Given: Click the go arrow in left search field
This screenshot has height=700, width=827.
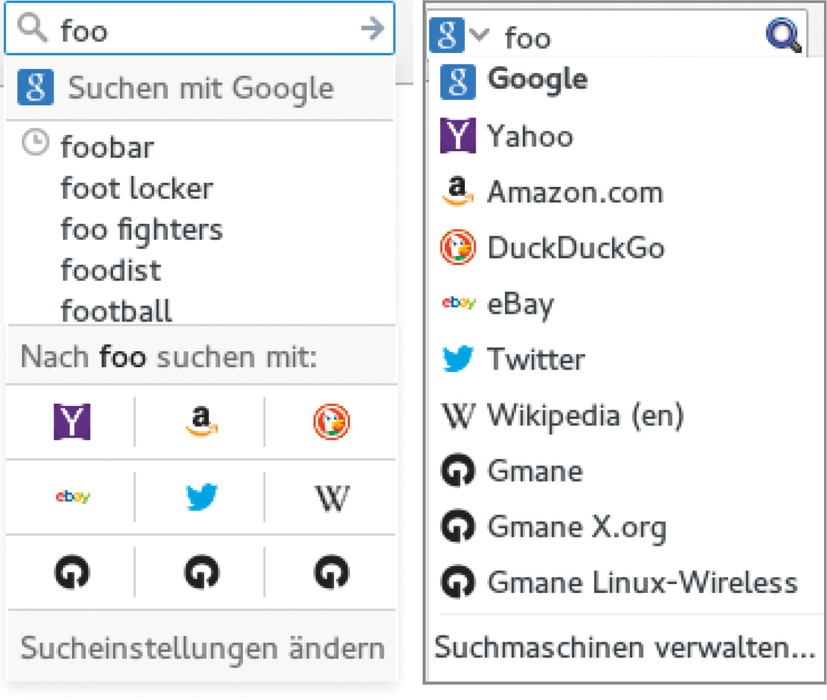Looking at the screenshot, I should click(373, 28).
